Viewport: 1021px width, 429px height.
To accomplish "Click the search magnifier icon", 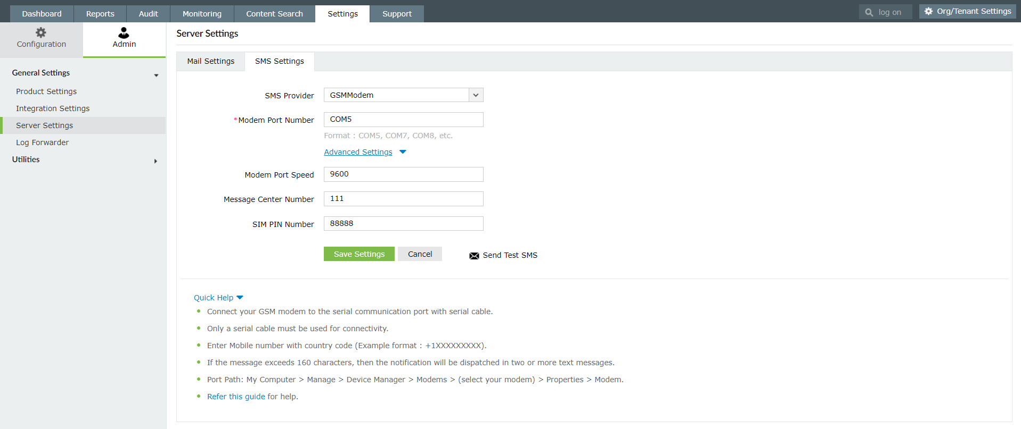I will point(869,12).
